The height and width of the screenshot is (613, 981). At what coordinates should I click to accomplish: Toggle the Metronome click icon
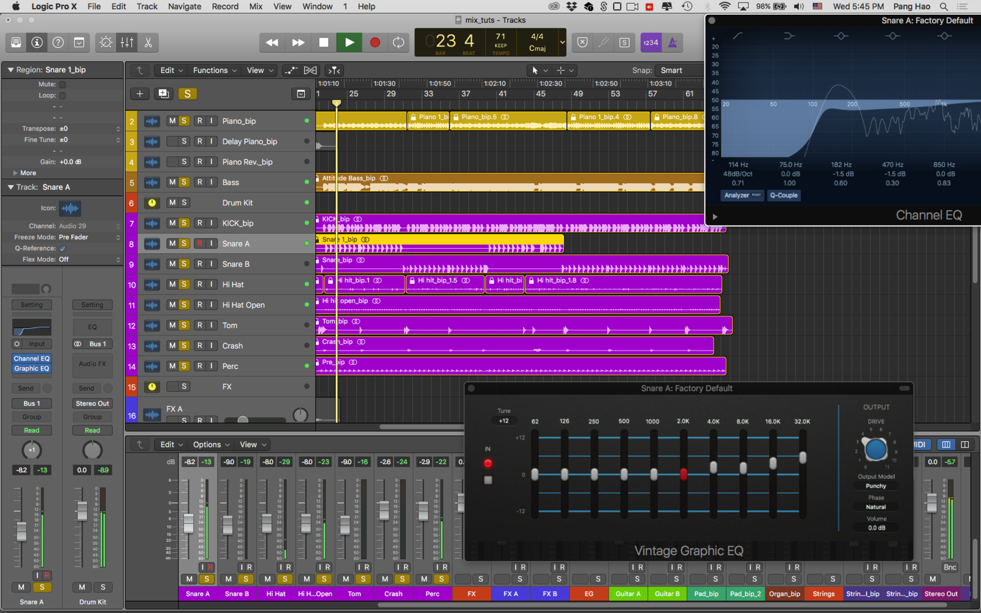673,42
